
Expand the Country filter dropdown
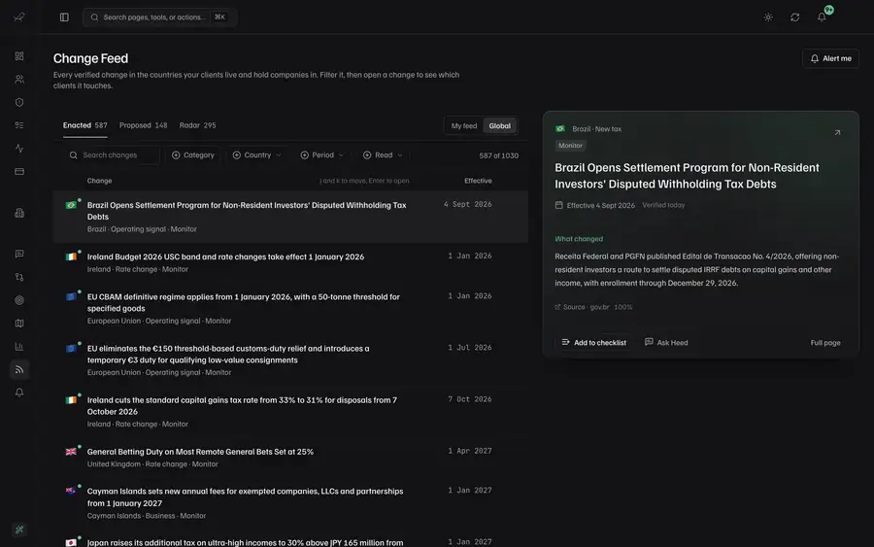pyautogui.click(x=257, y=155)
